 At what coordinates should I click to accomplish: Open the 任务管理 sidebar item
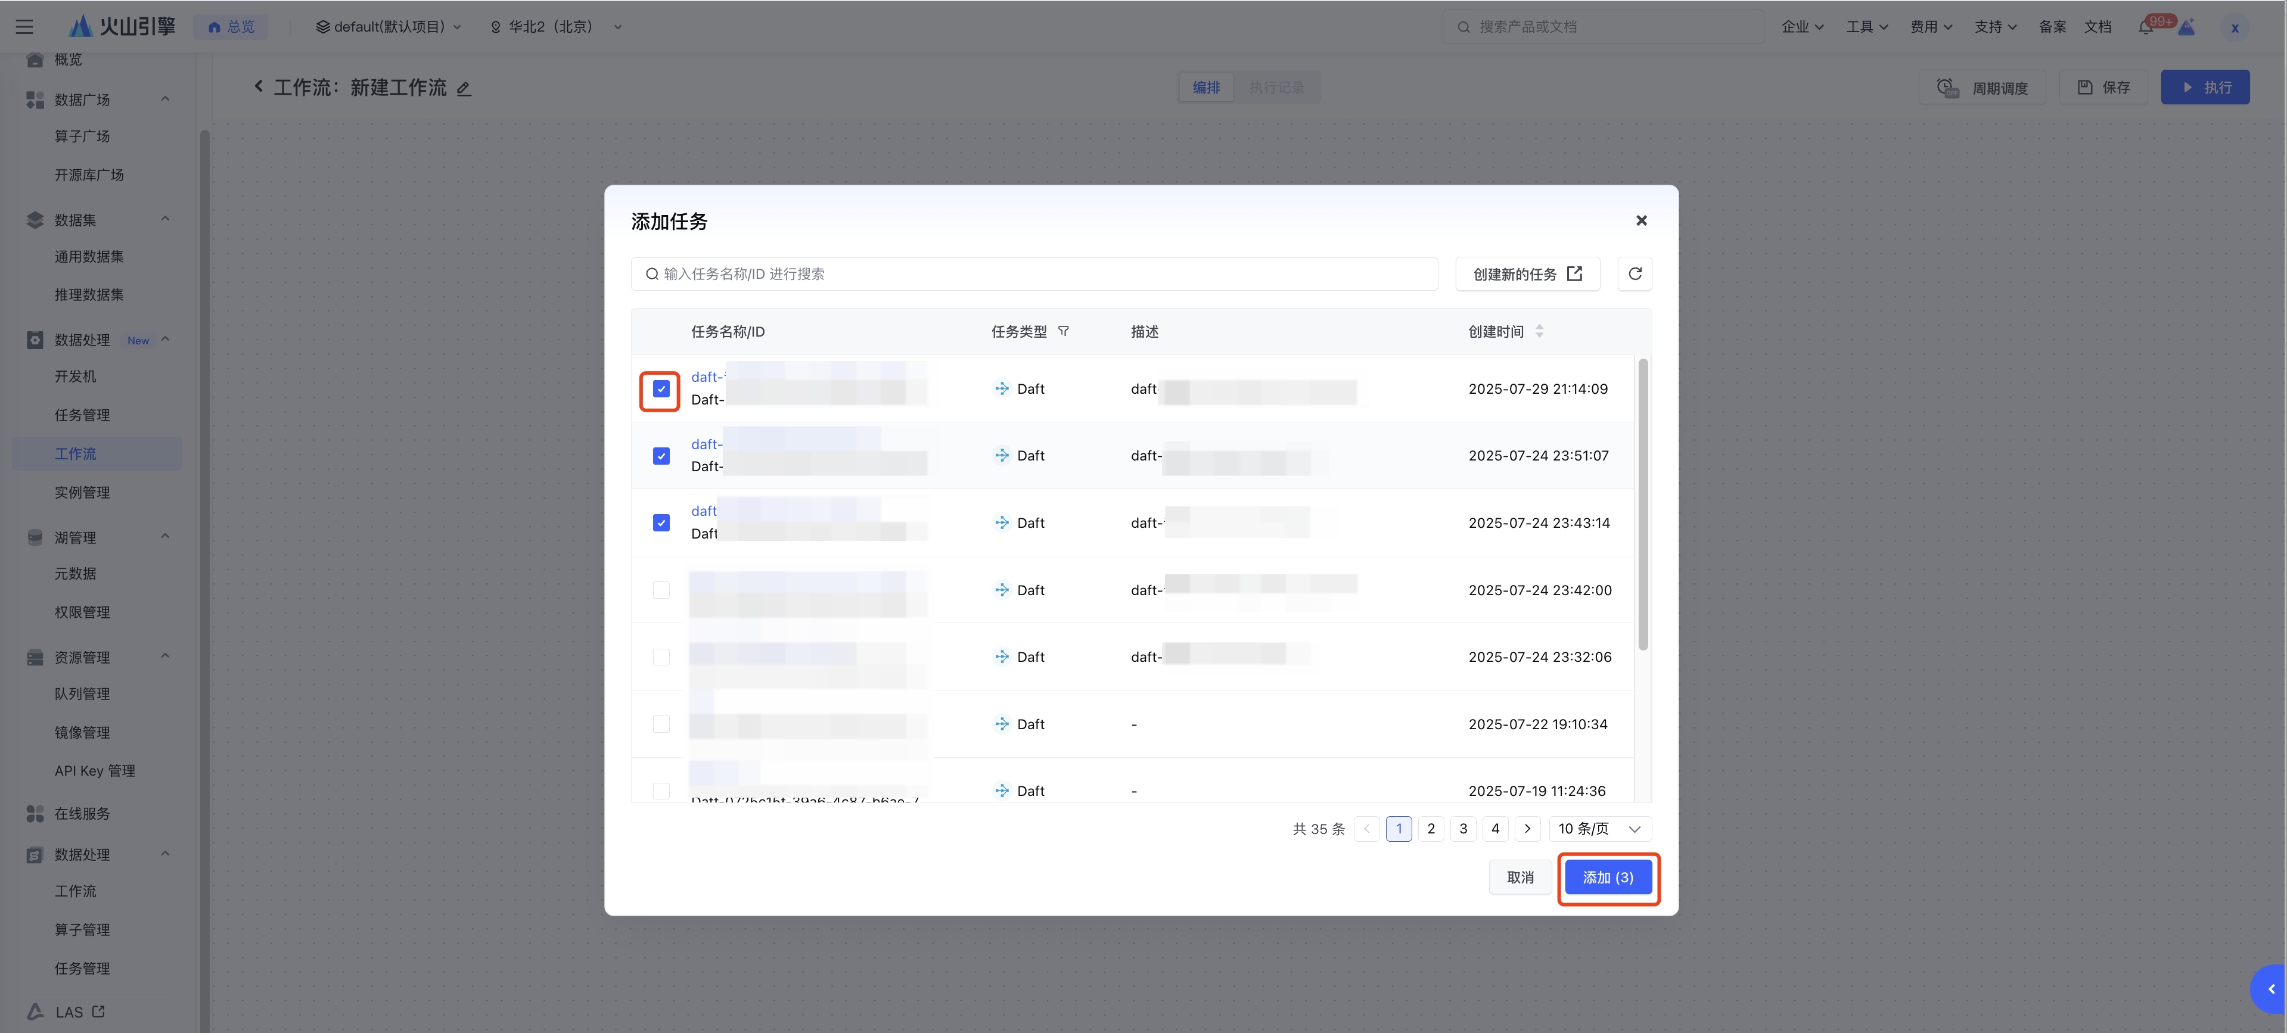point(83,415)
